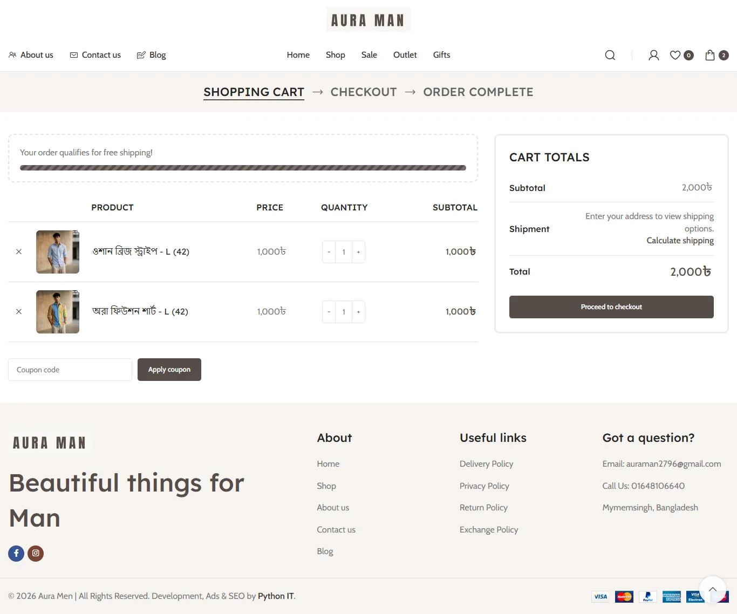Click the Visa Electron payment badge

695,597
